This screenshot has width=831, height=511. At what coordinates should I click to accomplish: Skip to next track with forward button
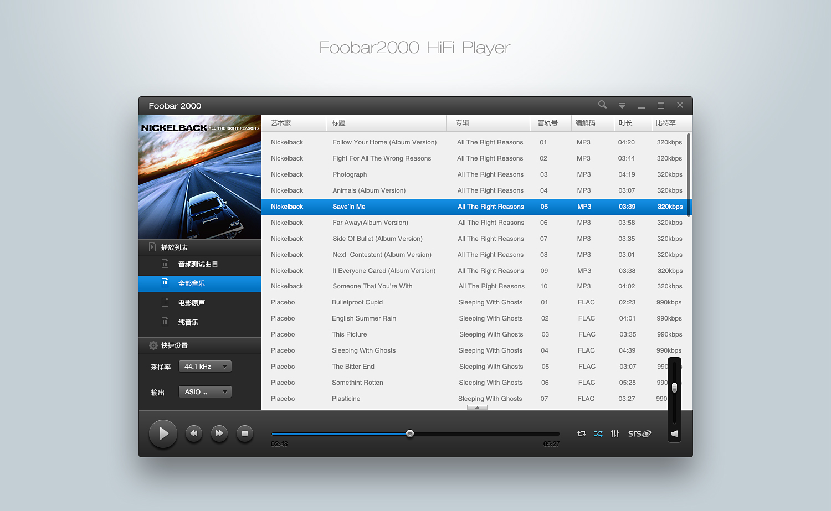pos(219,433)
